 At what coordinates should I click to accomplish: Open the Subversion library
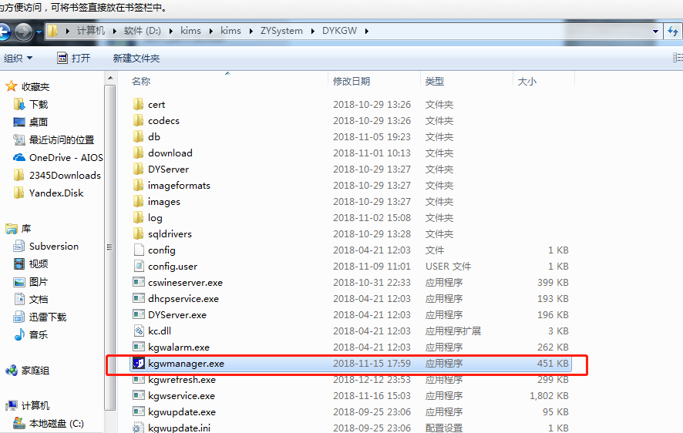tap(54, 247)
